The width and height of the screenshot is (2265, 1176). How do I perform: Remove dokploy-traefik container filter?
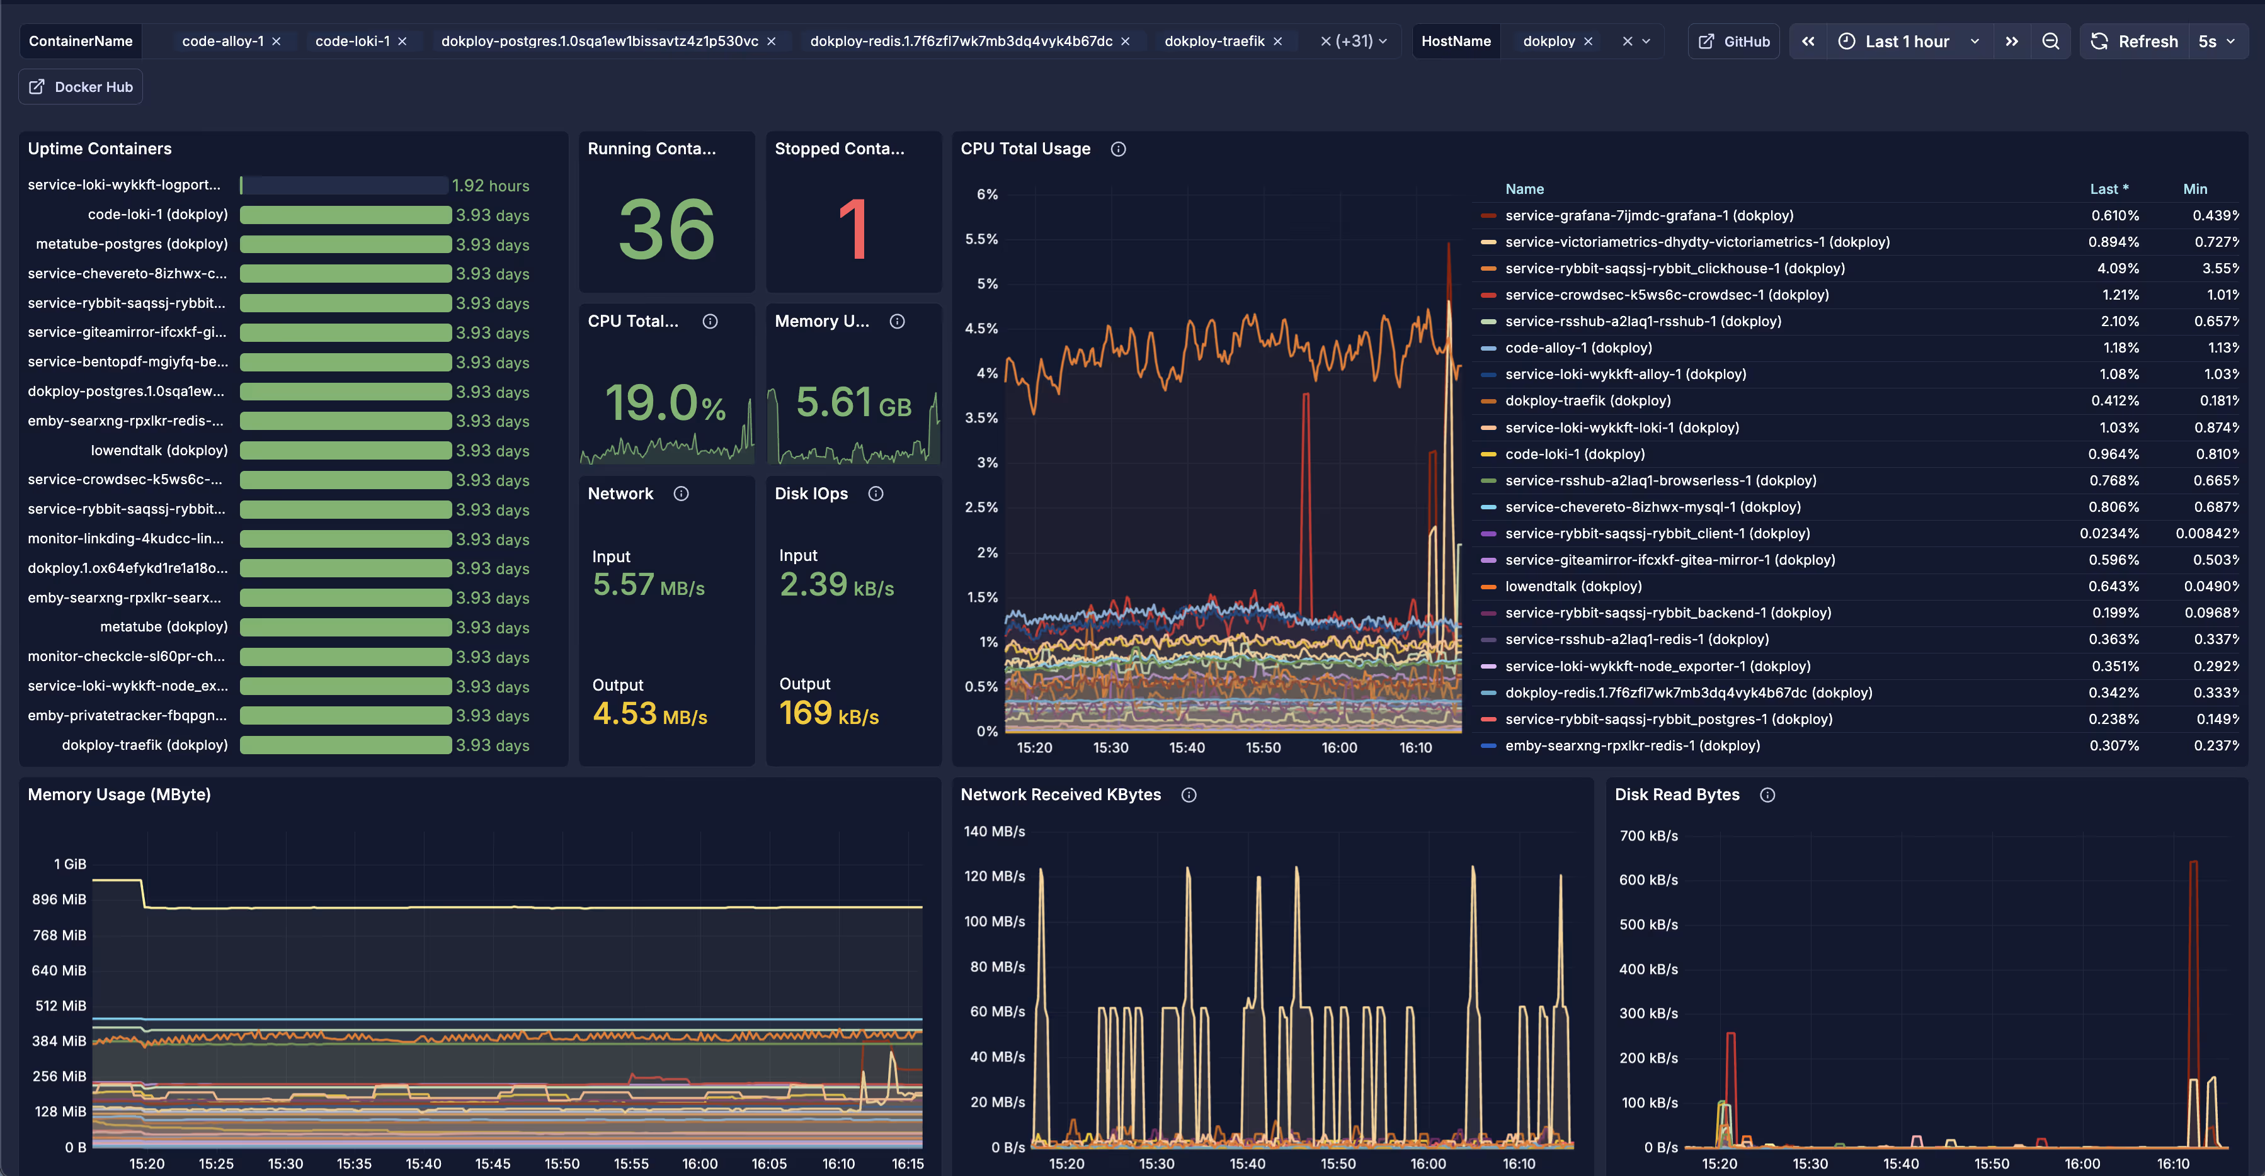(x=1277, y=42)
